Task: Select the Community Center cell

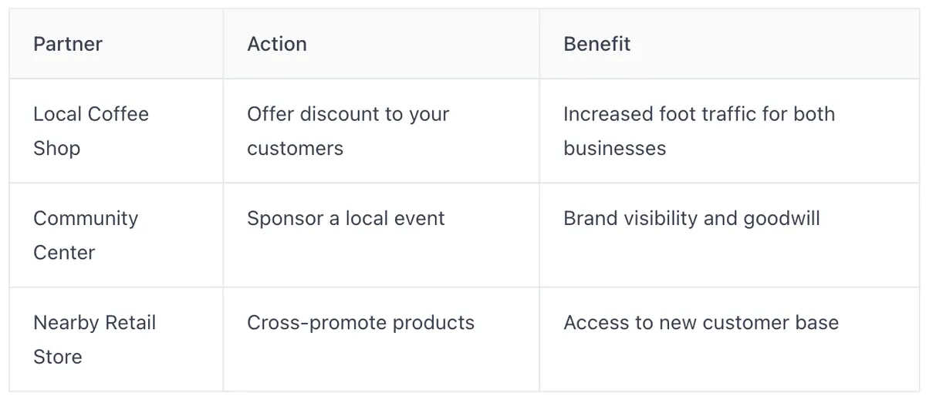Action: (x=117, y=235)
